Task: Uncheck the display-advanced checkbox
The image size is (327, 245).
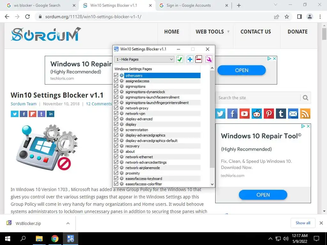Action: pyautogui.click(x=116, y=119)
